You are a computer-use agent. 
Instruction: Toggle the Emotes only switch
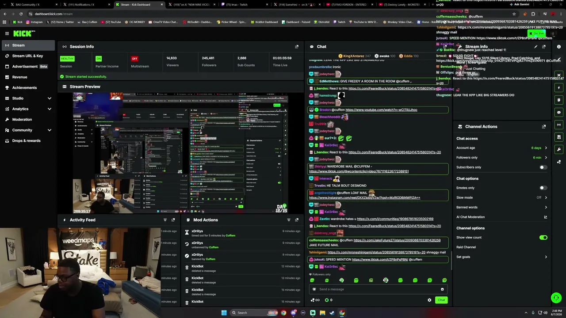543,188
